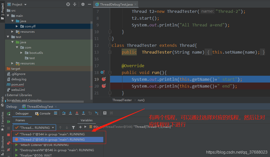Select Thread-1@544 in the thread list
This screenshot has width=270, height=157.
pyautogui.click(x=58, y=134)
